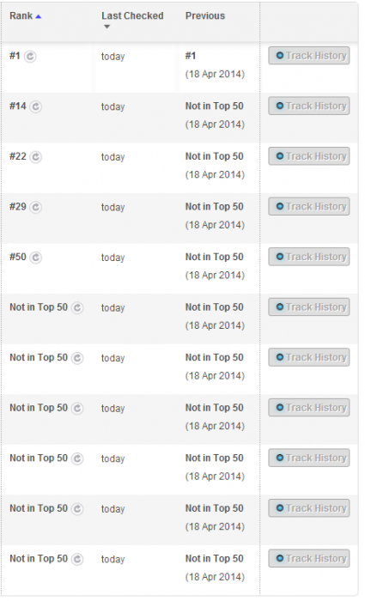This screenshot has height=601, width=365.
Task: Click the Rank column header
Action: 21,15
